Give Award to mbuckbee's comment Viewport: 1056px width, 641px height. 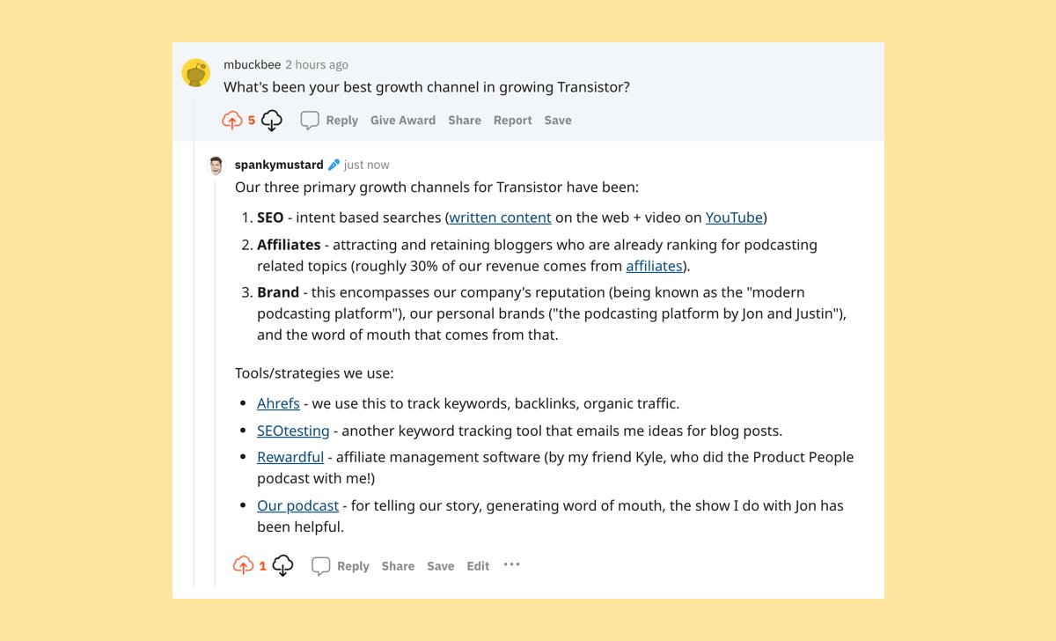click(x=403, y=121)
